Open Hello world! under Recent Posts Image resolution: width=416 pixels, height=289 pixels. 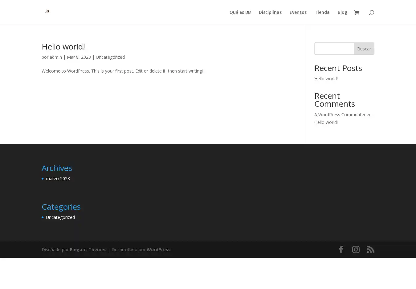pos(326,79)
